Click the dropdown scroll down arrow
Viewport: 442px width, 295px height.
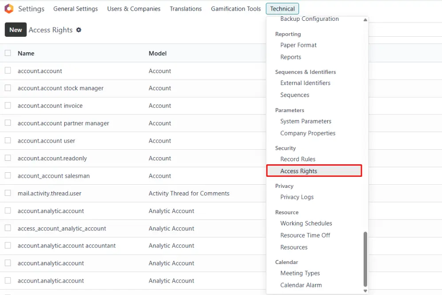(x=365, y=291)
